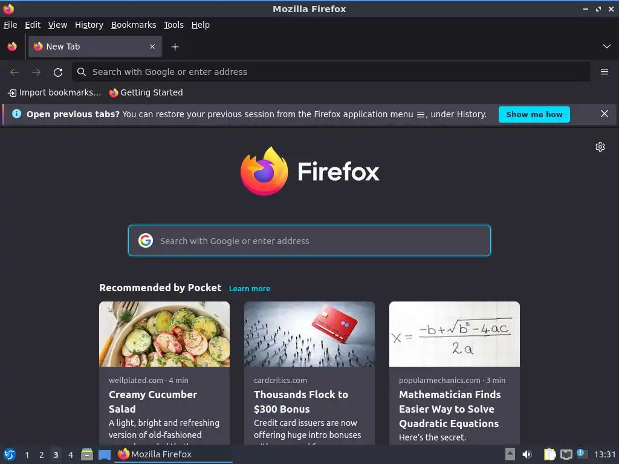Screen dimensions: 619x464
Task: Click the cardcritics.com source text
Action: 280,381
